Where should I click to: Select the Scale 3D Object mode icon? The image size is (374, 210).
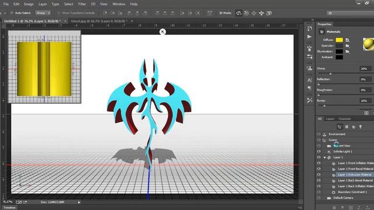click(269, 13)
